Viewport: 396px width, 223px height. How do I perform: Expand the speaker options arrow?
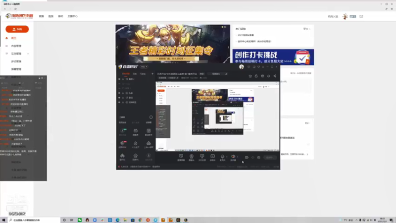(x=238, y=157)
